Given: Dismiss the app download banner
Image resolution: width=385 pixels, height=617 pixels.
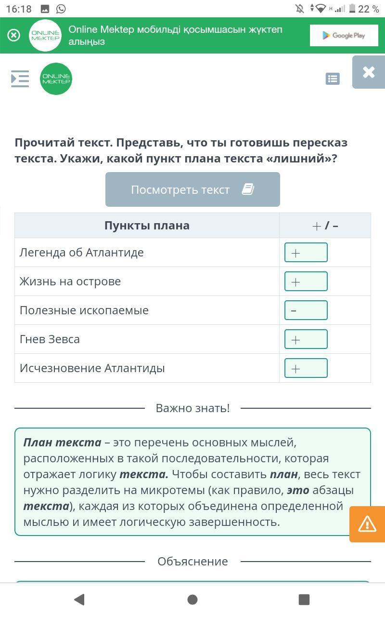Looking at the screenshot, I should [14, 35].
